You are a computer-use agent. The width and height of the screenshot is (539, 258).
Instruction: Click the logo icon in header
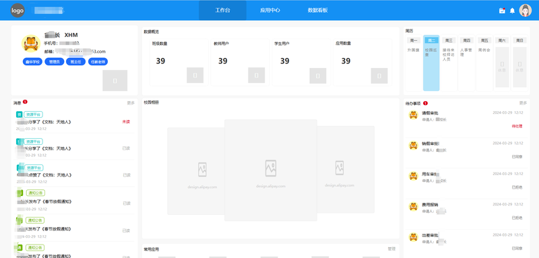[18, 10]
